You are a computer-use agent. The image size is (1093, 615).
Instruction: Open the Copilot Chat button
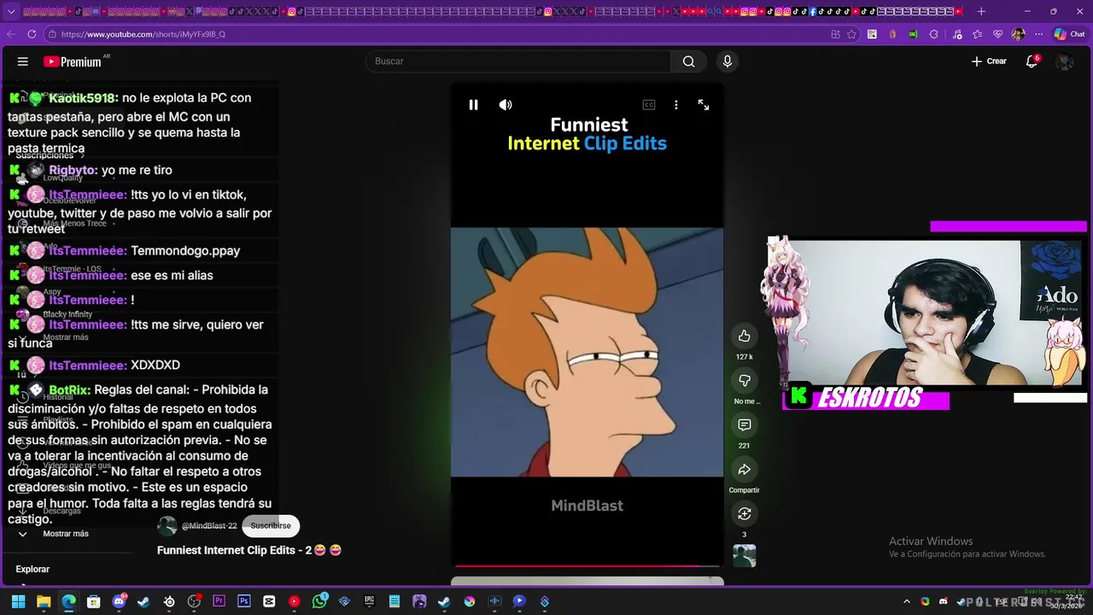(x=1069, y=34)
